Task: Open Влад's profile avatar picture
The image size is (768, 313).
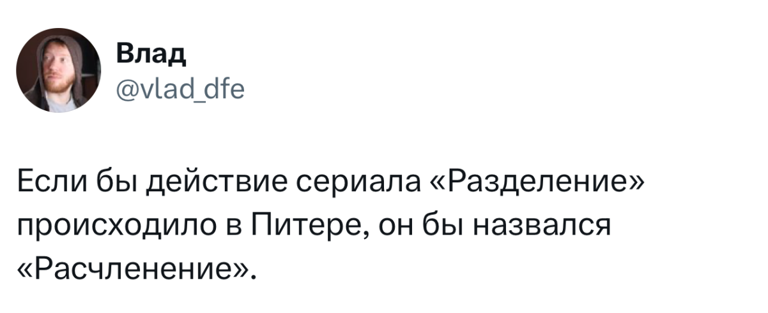Action: (59, 71)
